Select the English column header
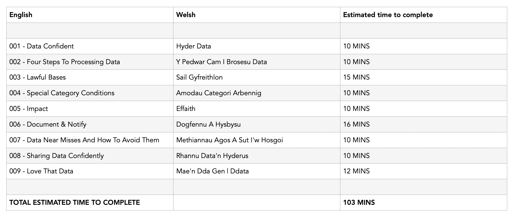This screenshot has width=513, height=218. click(90, 15)
